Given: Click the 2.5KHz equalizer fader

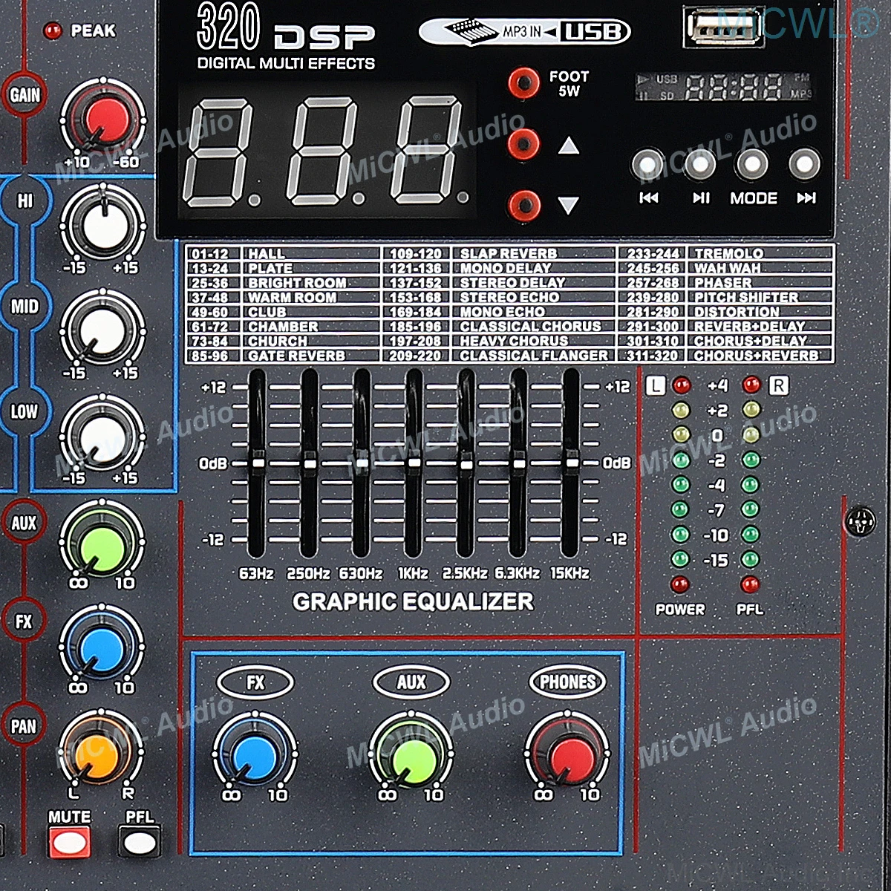Looking at the screenshot, I should click(x=466, y=463).
